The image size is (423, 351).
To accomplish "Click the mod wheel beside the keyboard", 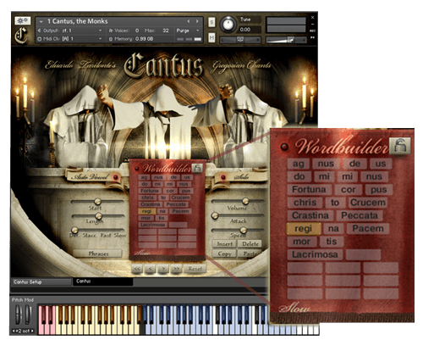I will (x=28, y=315).
